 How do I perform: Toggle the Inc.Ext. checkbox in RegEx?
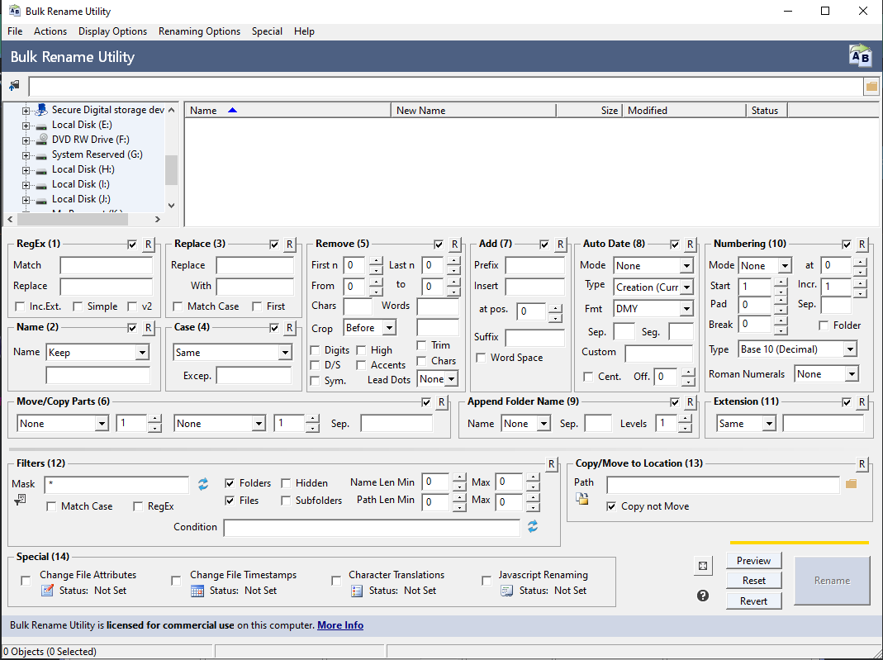(21, 307)
